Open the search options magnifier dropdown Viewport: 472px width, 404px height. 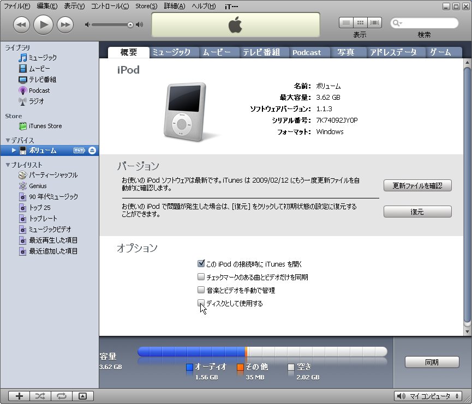pyautogui.click(x=397, y=23)
